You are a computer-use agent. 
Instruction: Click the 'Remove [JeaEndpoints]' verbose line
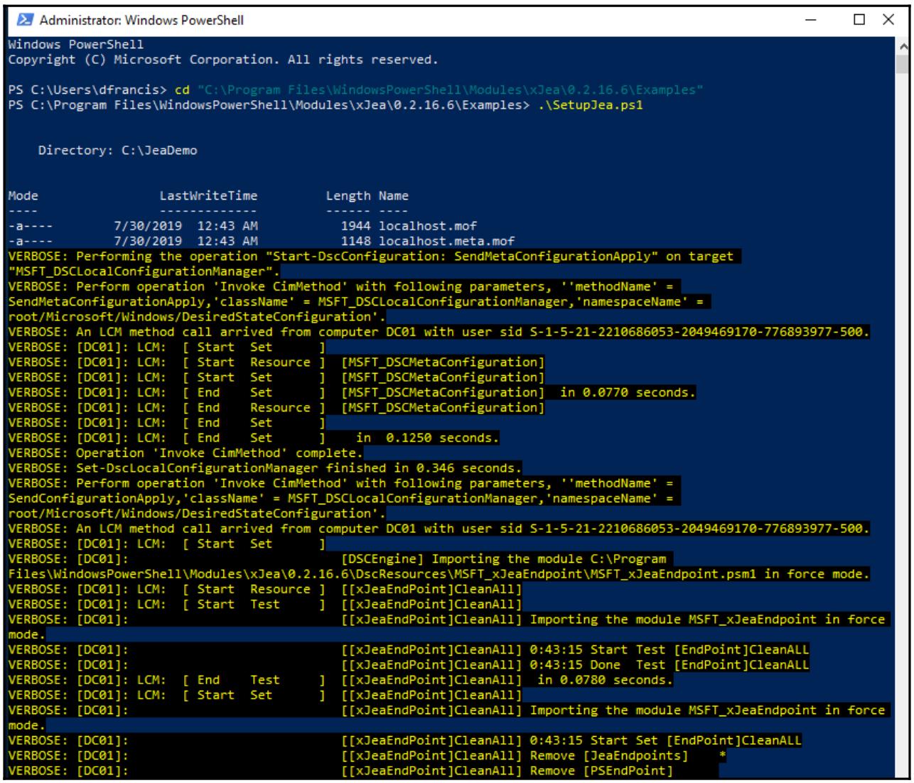[x=608, y=755]
